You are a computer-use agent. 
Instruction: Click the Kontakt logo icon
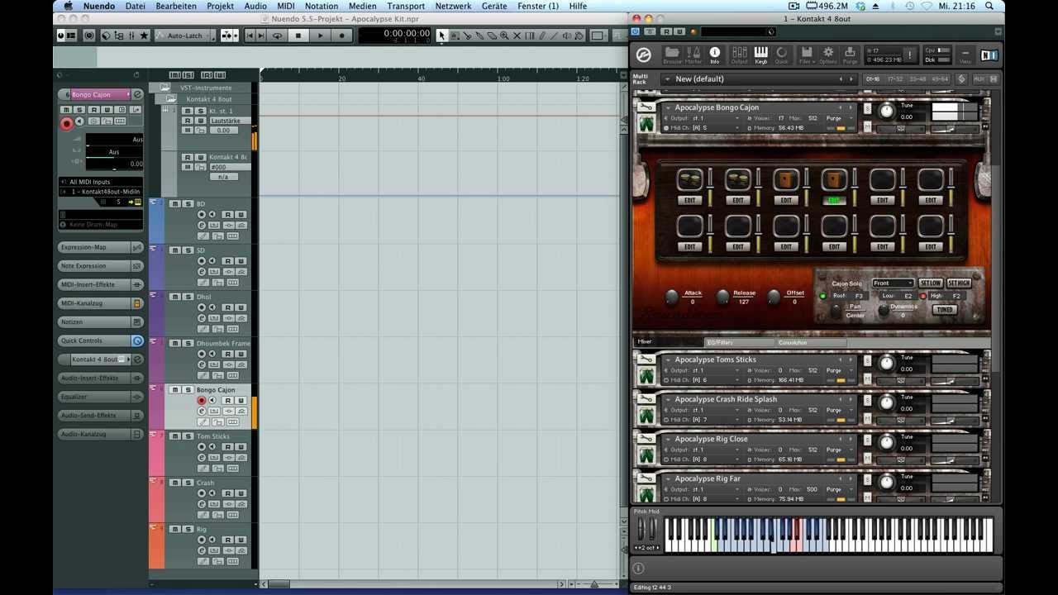coord(644,55)
